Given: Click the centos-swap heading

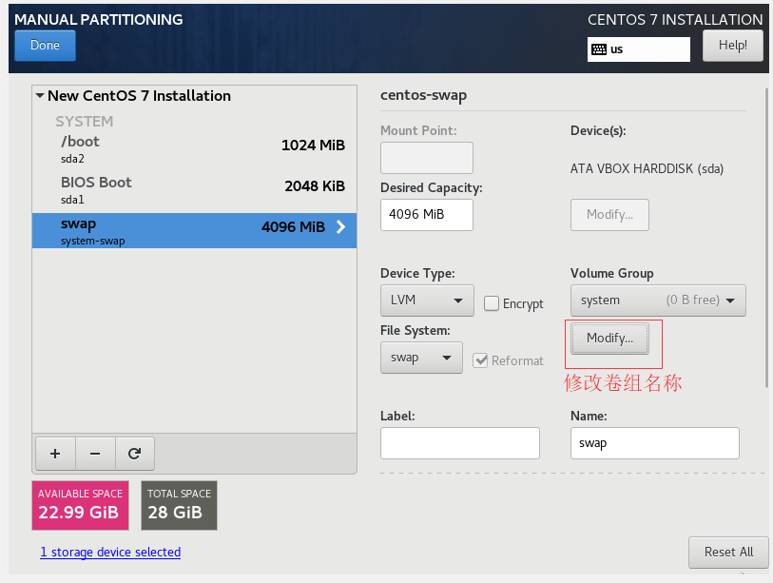Looking at the screenshot, I should tap(423, 95).
